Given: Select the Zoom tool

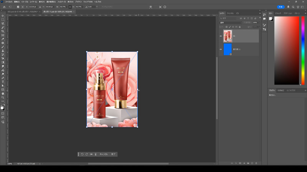Looking at the screenshot, I should click(3, 97).
